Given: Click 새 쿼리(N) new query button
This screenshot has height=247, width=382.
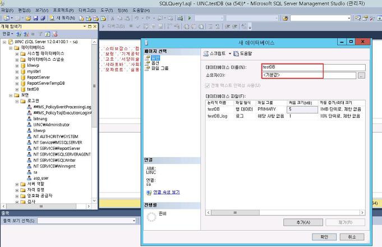Looking at the screenshot, I should pyautogui.click(x=62, y=18).
